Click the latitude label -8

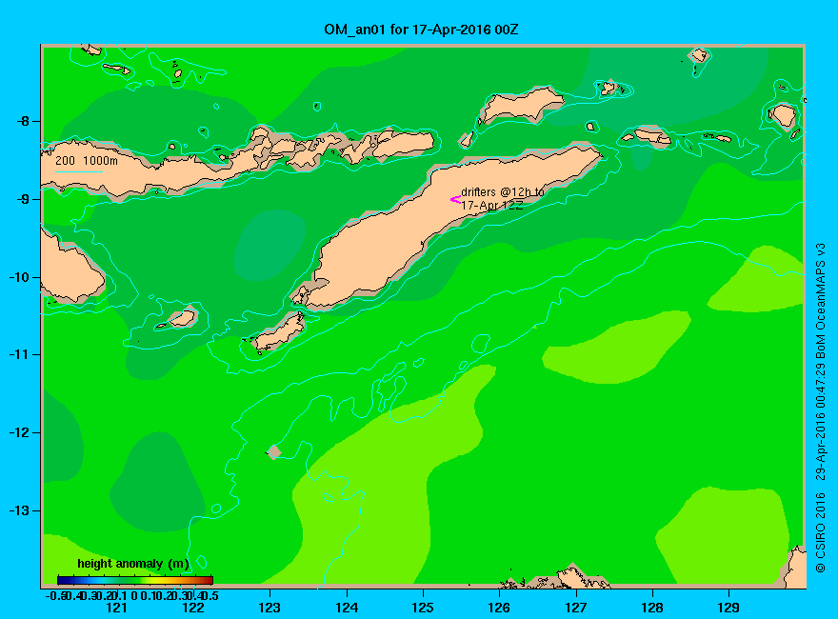[x=23, y=121]
